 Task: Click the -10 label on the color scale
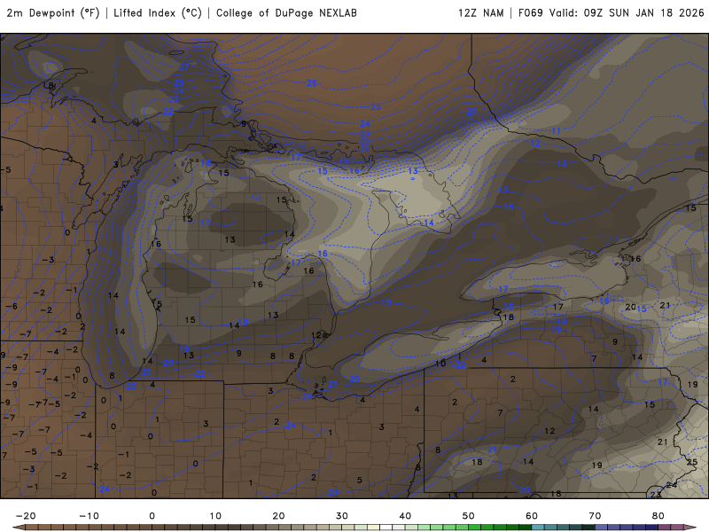[x=90, y=516]
